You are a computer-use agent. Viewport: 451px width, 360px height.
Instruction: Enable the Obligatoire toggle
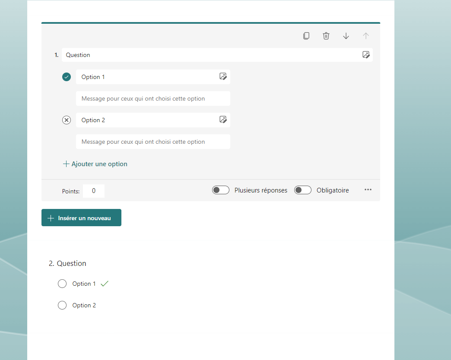point(303,190)
